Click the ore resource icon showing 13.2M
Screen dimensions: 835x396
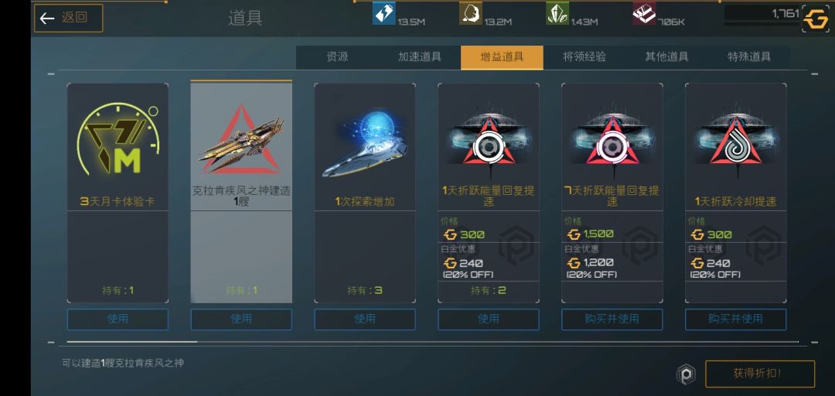point(471,13)
